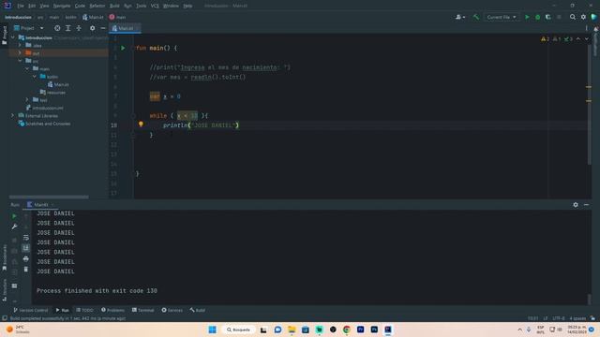
Task: Toggle the Structure side tool window button
Action: click(x=4, y=290)
